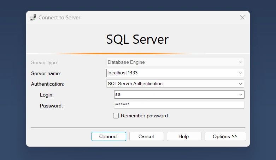Click the Connect to Server window icon
The width and height of the screenshot is (276, 160).
tap(33, 17)
